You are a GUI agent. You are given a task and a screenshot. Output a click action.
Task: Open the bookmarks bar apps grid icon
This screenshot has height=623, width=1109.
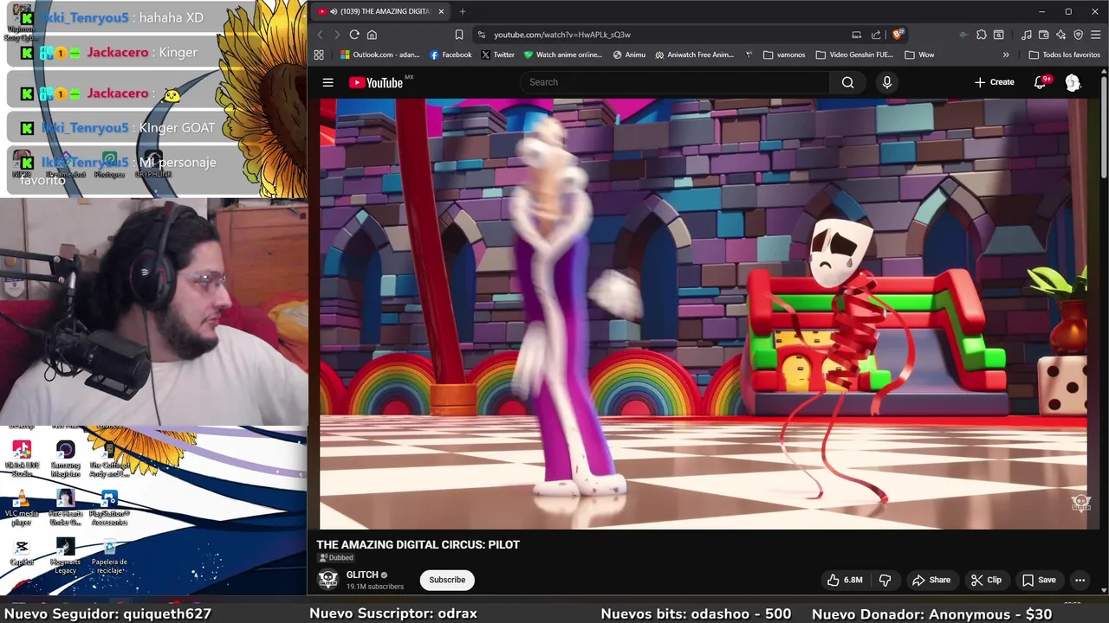click(319, 55)
